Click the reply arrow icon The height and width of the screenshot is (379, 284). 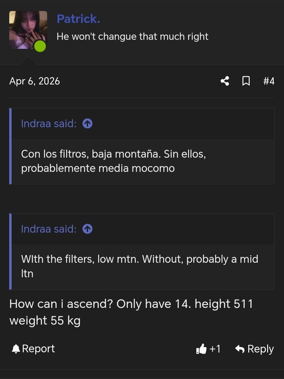[x=240, y=349]
